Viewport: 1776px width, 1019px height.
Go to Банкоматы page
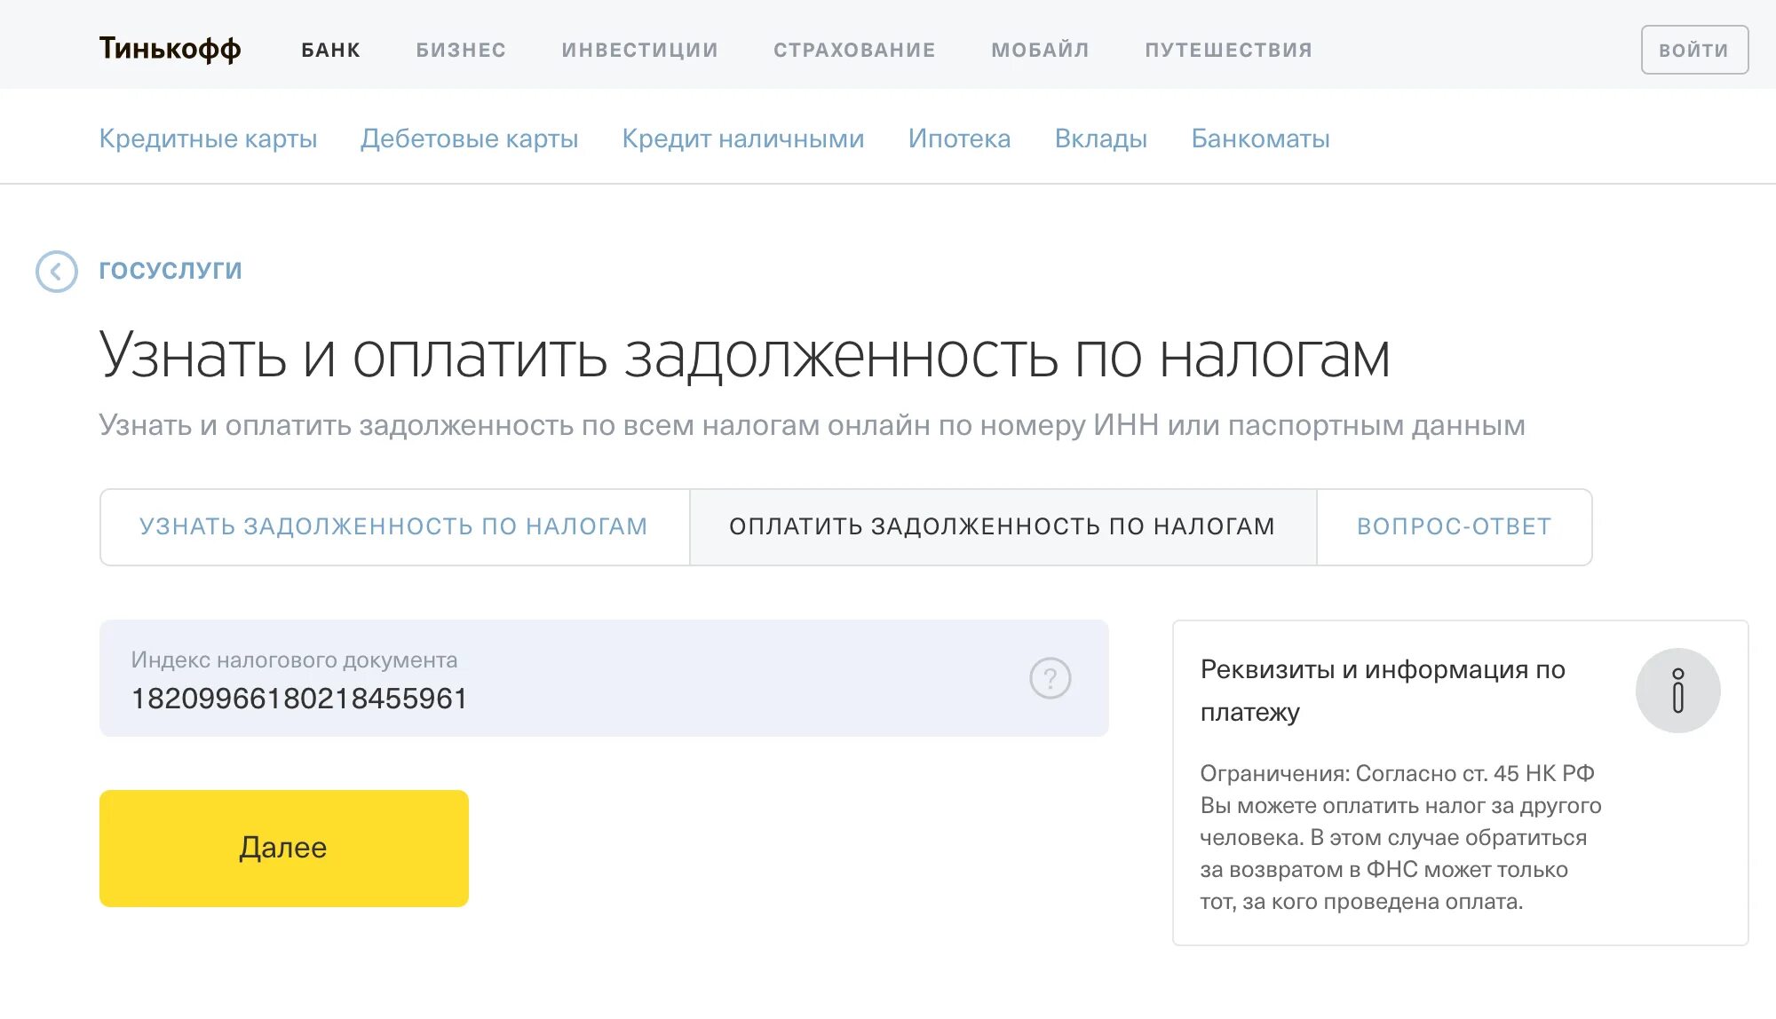[x=1261, y=138]
